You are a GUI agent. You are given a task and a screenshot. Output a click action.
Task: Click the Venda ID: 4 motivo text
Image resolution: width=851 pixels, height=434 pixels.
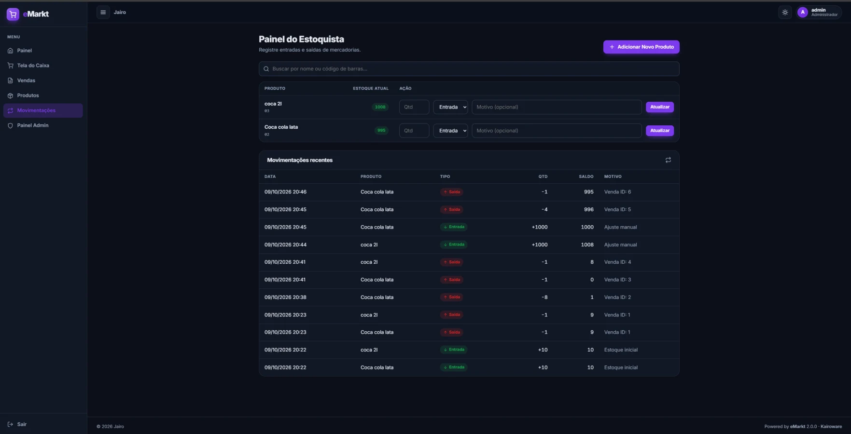point(617,262)
